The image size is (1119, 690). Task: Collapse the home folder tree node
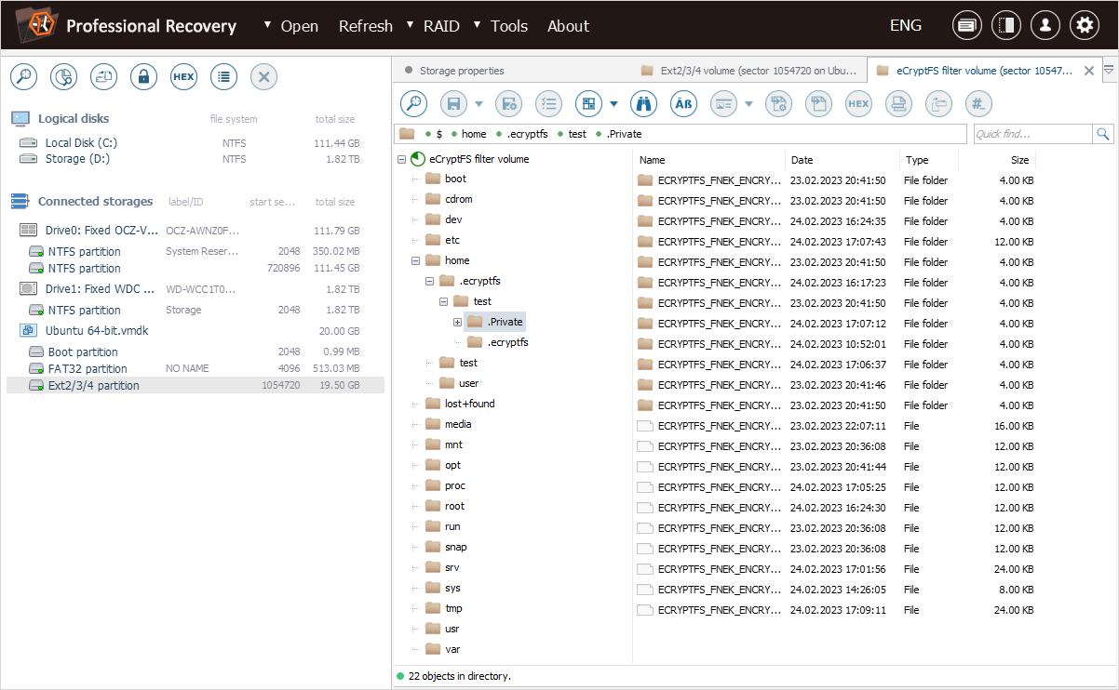coord(416,260)
